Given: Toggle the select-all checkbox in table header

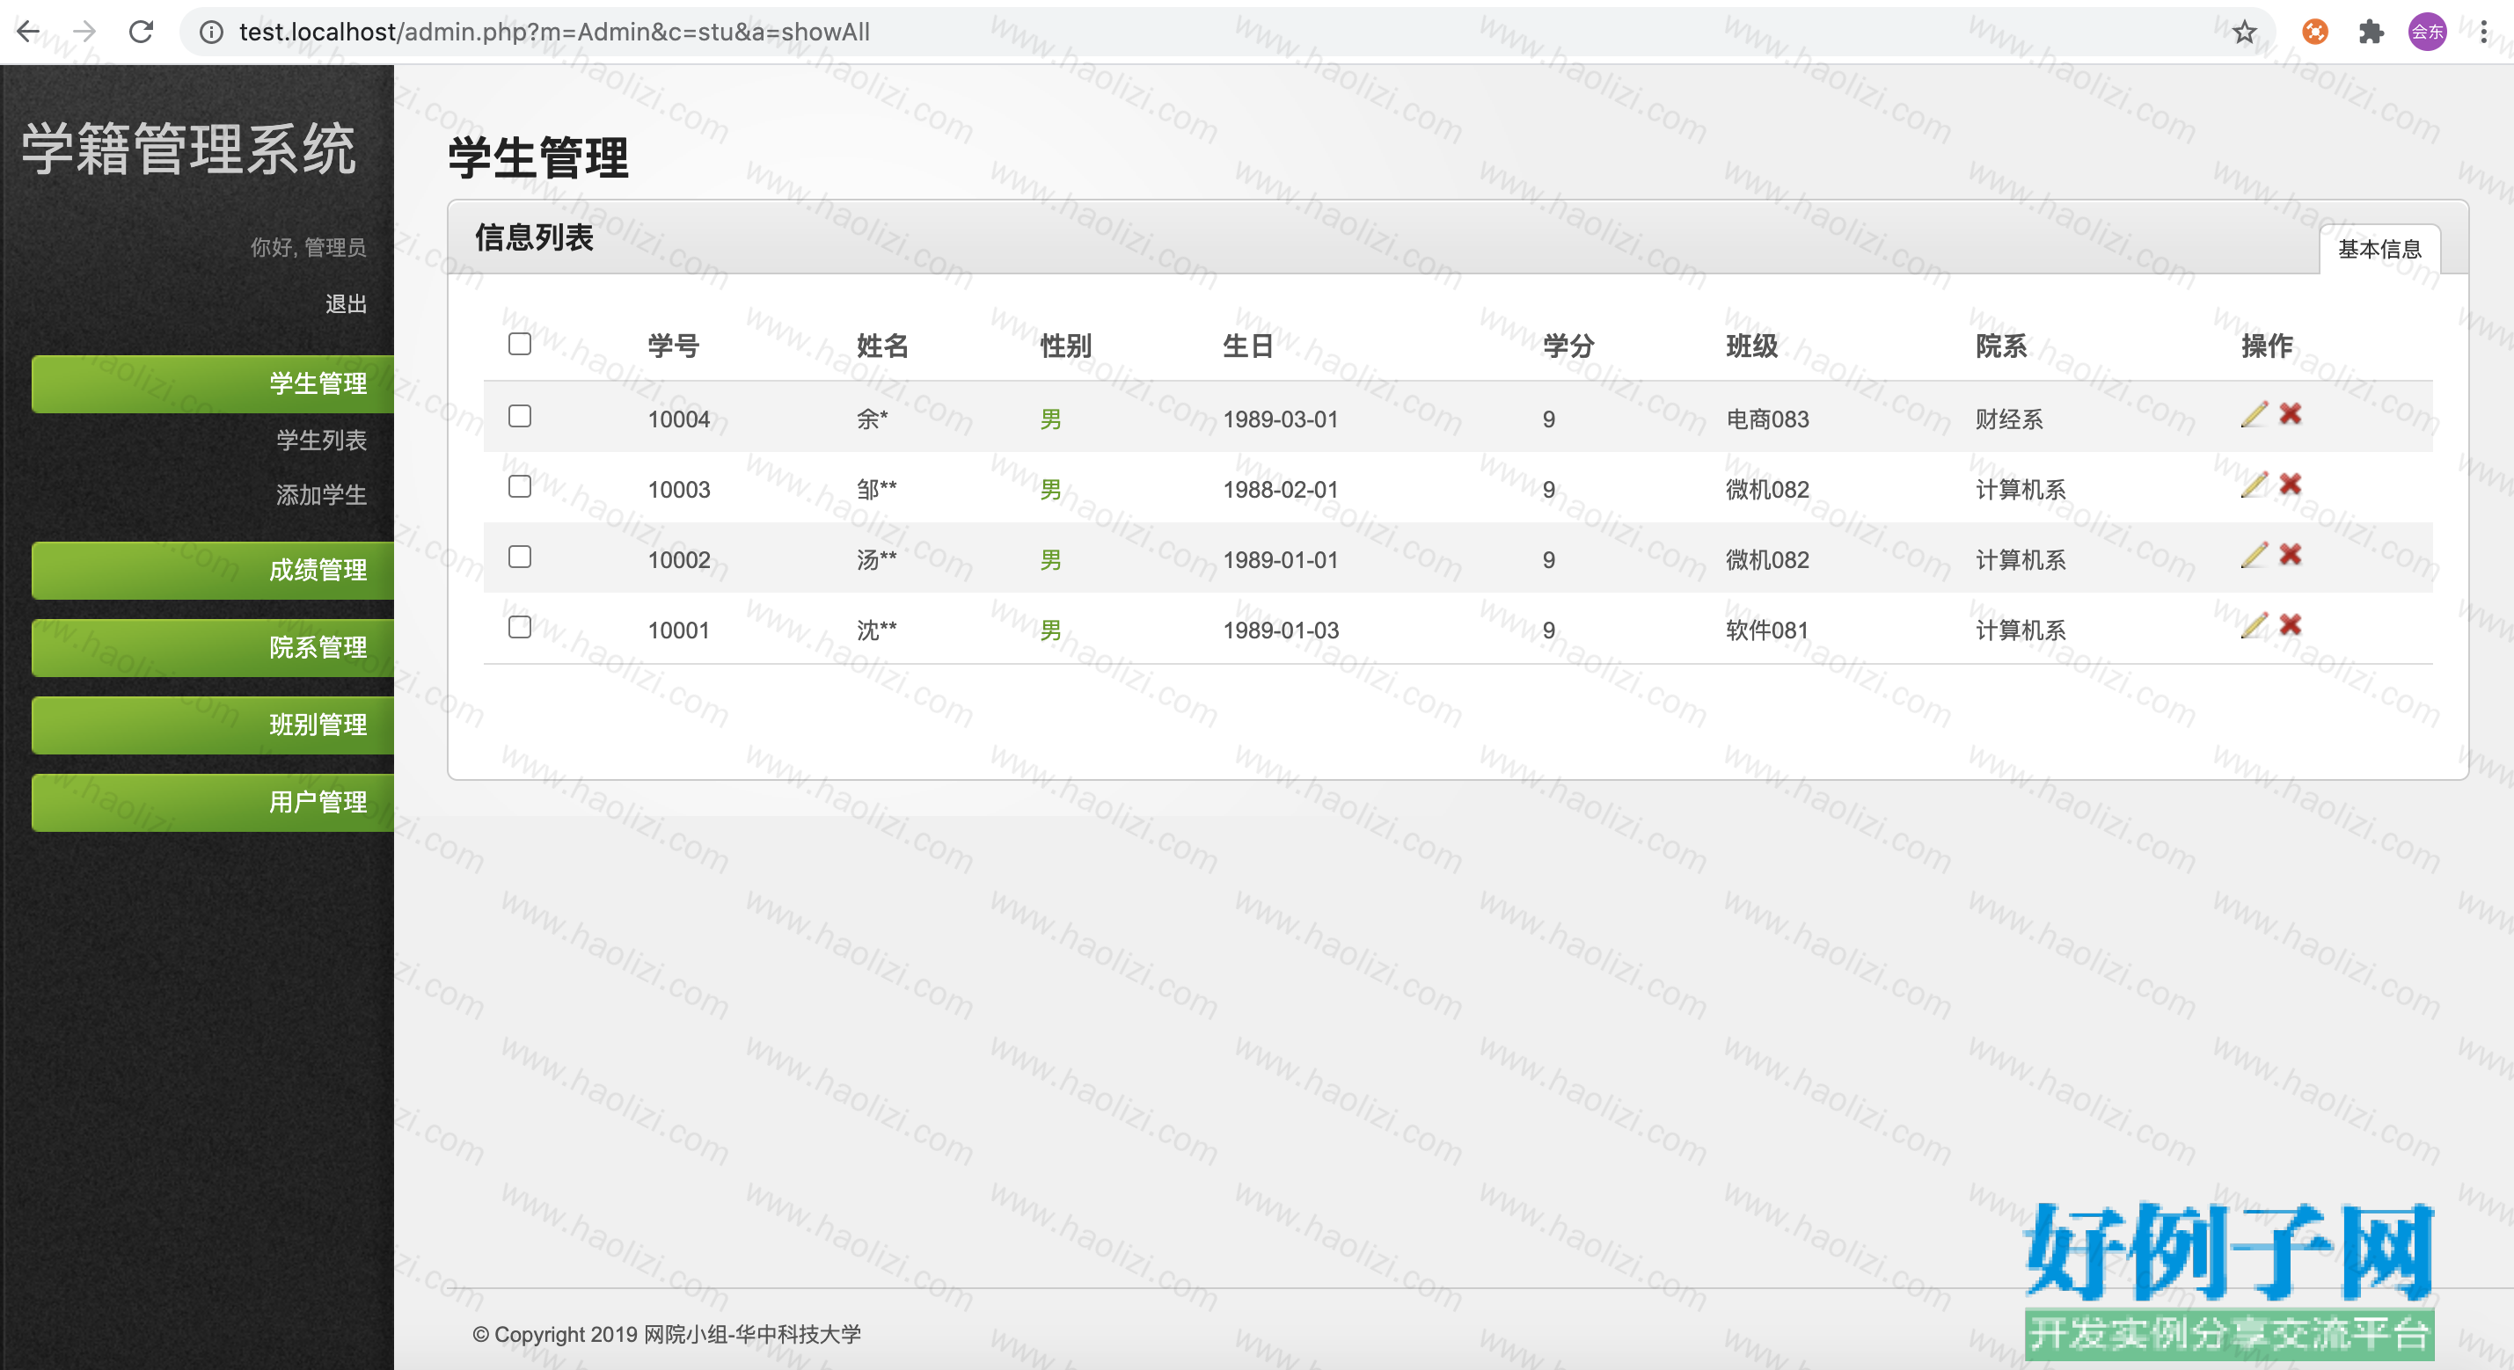Looking at the screenshot, I should 520,345.
